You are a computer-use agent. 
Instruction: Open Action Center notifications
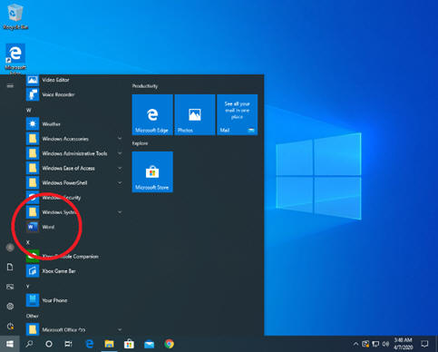click(x=424, y=344)
